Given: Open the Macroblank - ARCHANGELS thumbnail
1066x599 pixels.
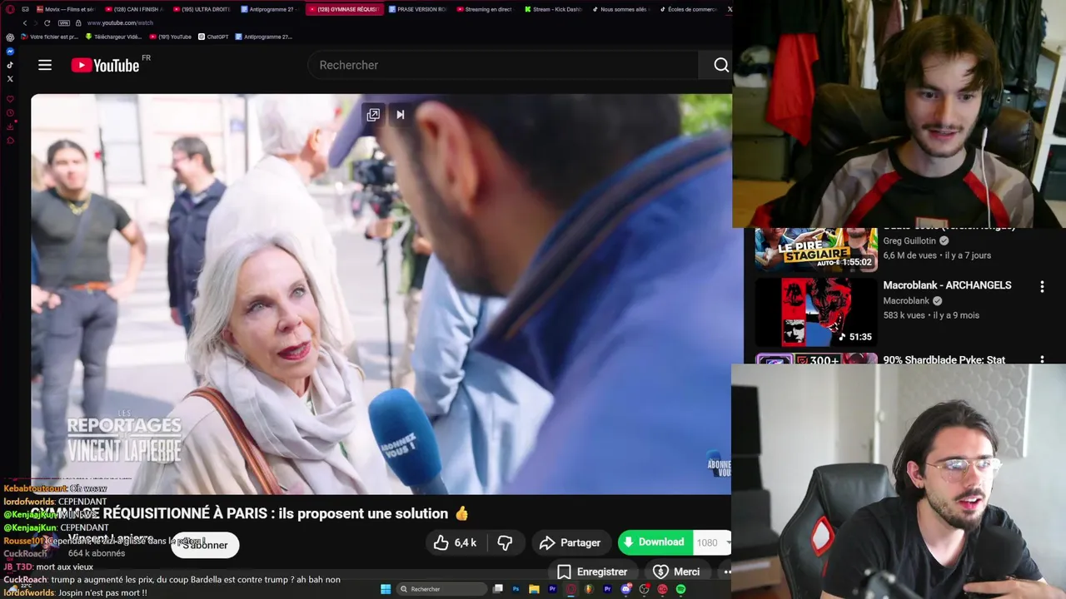Looking at the screenshot, I should [x=816, y=312].
